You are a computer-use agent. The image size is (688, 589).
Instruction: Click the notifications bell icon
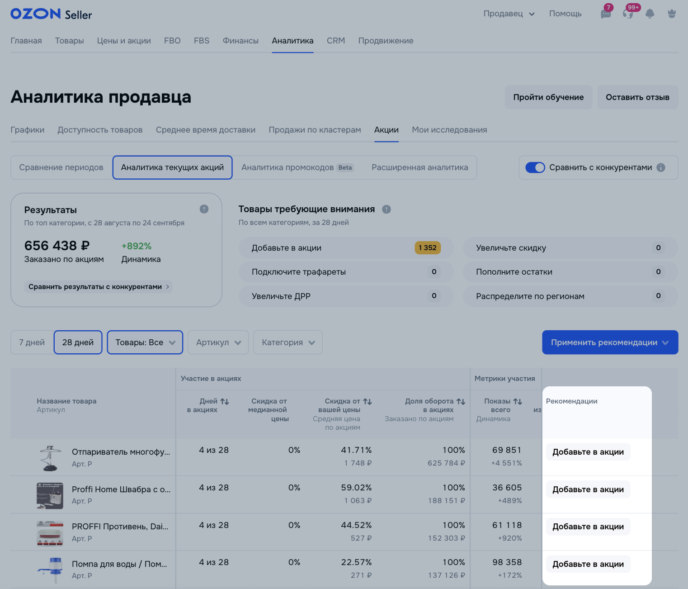[x=650, y=14]
